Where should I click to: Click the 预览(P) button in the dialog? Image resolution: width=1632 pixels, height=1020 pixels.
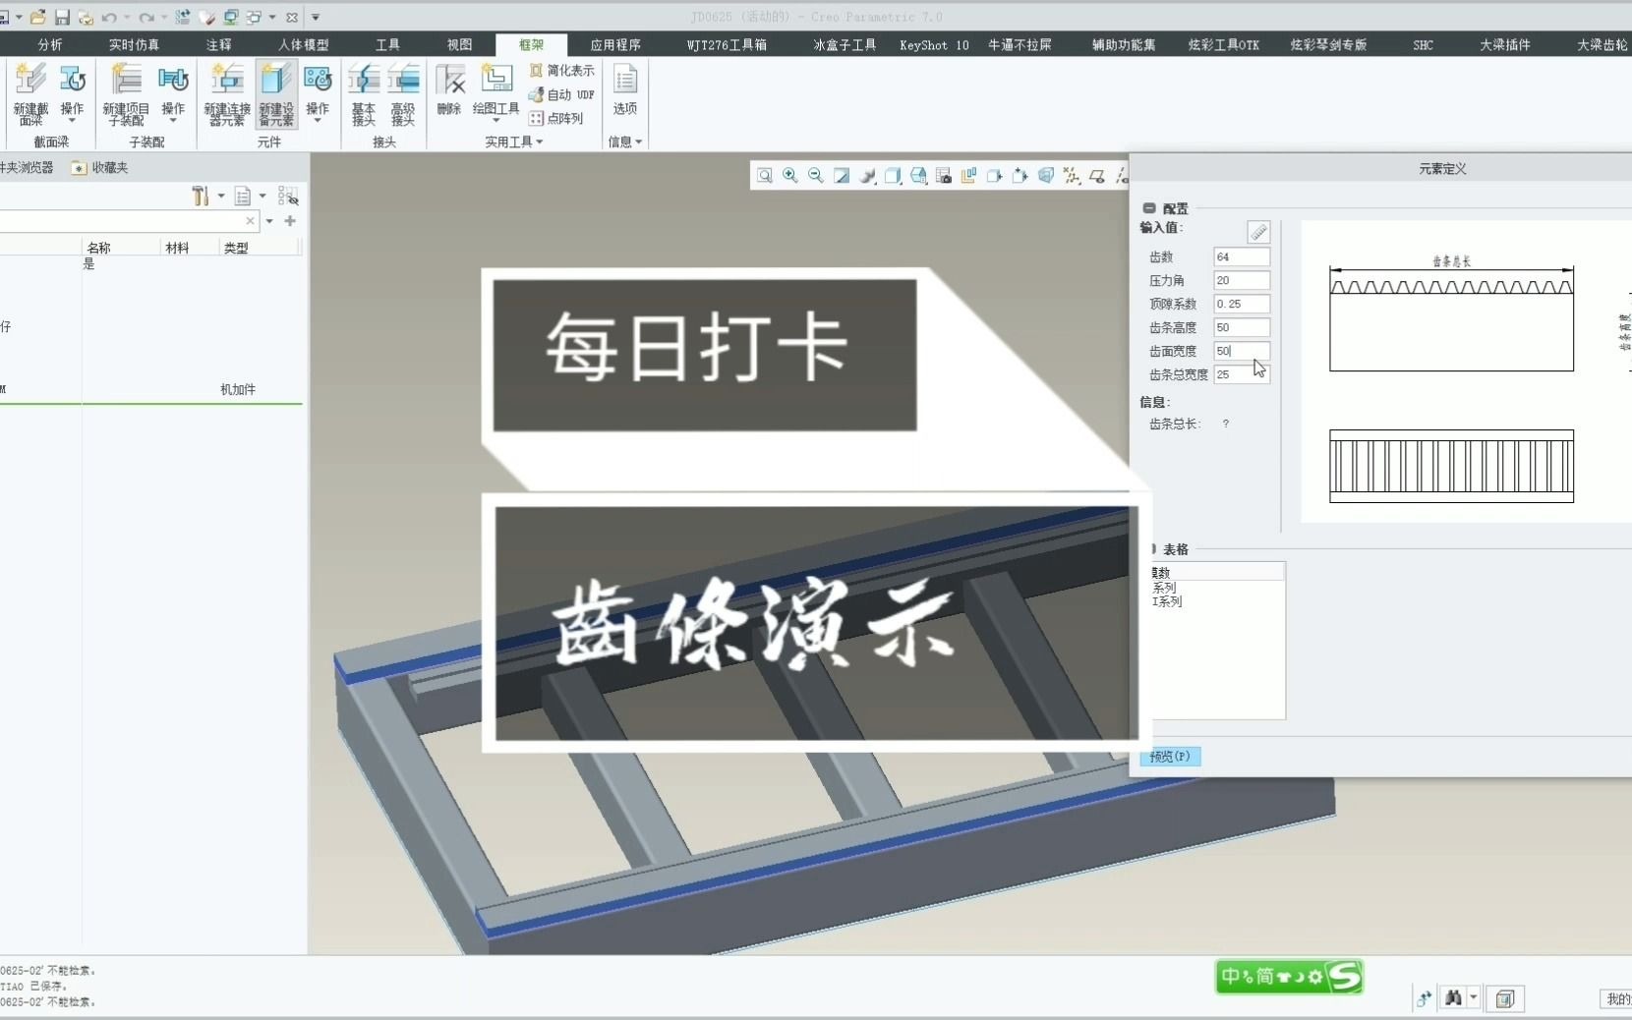point(1168,757)
